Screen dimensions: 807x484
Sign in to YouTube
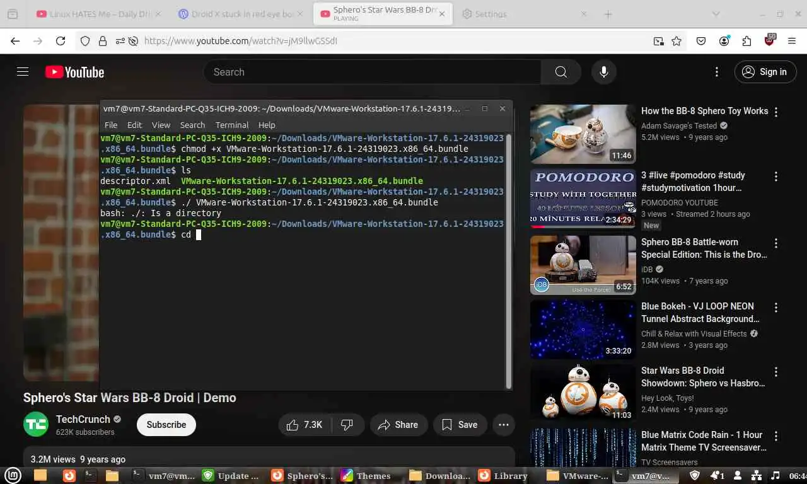[x=765, y=72]
